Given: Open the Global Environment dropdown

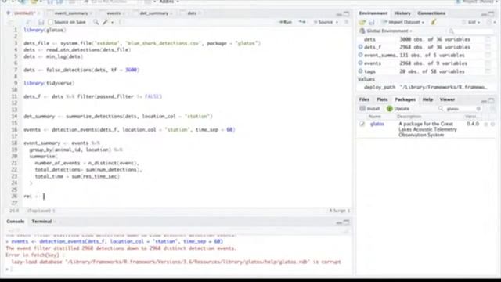Looking at the screenshot, I should (386, 31).
